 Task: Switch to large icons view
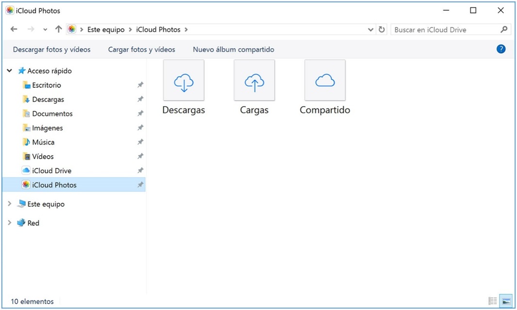pos(506,301)
